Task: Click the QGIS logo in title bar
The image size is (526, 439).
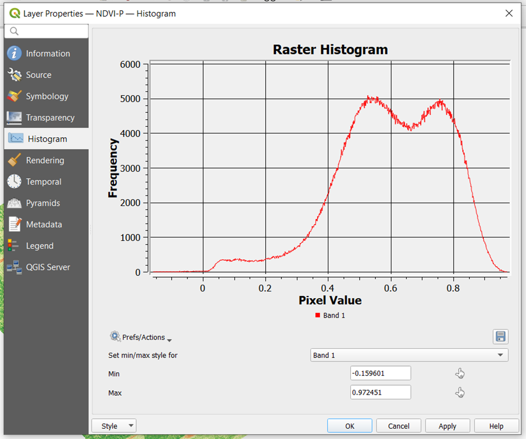Action: tap(15, 13)
